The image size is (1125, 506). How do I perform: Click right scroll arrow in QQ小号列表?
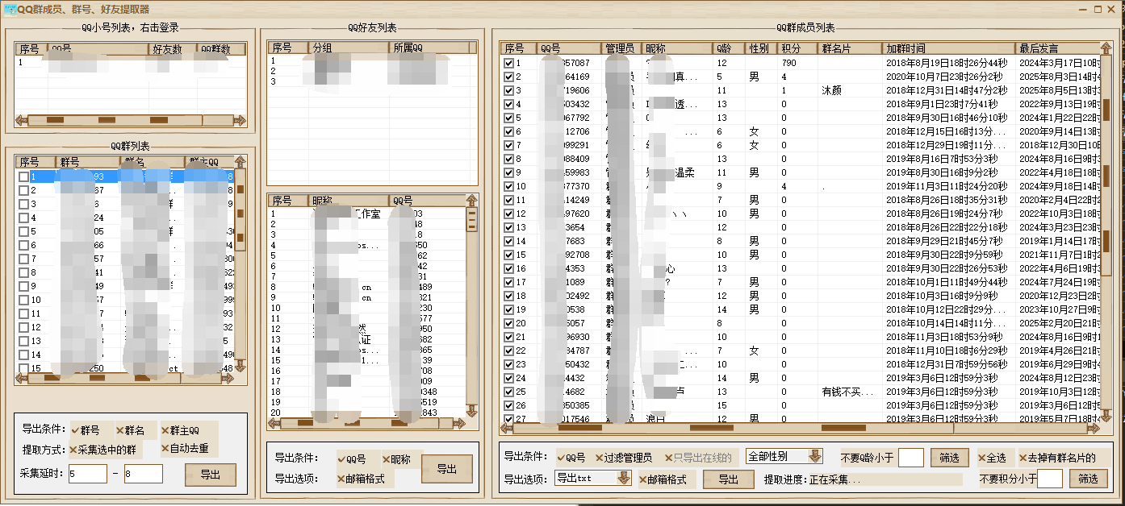click(x=240, y=120)
